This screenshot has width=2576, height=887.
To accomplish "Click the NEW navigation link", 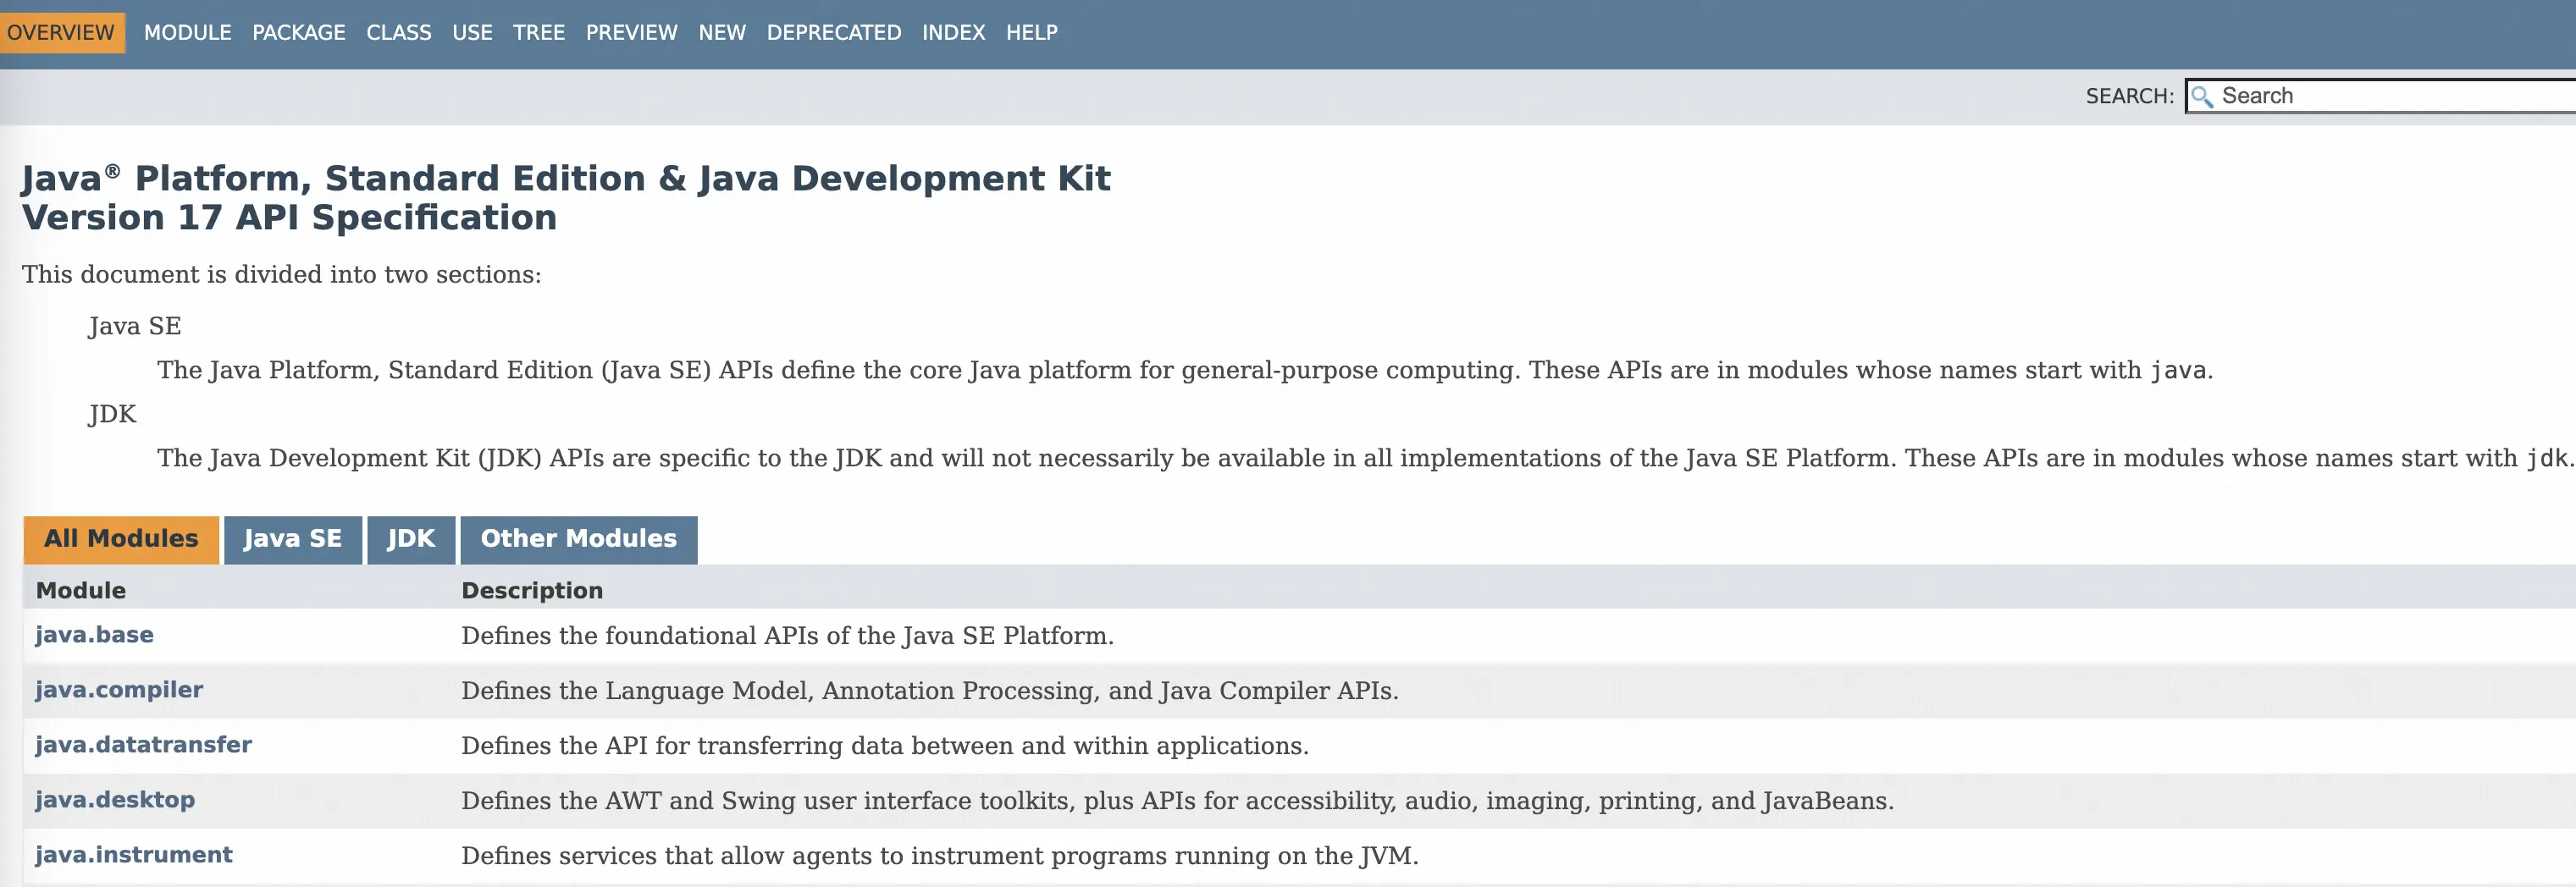I will pyautogui.click(x=722, y=33).
